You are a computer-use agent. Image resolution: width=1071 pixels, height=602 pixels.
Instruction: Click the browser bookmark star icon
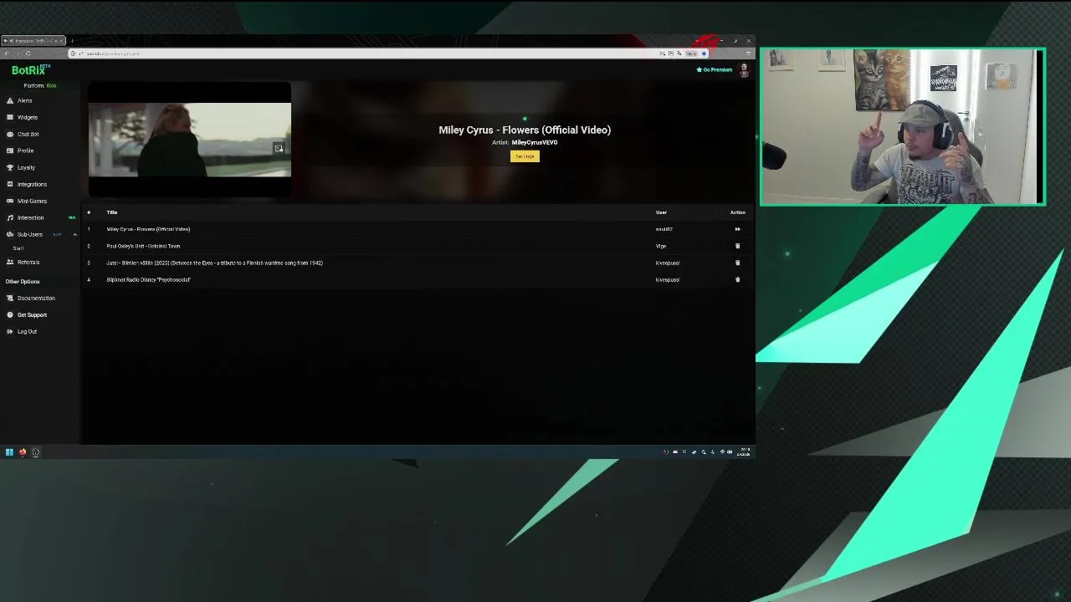(x=704, y=54)
